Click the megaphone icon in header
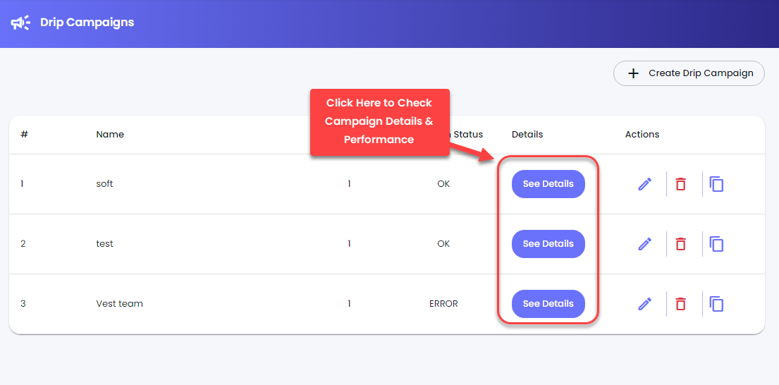 (x=20, y=23)
